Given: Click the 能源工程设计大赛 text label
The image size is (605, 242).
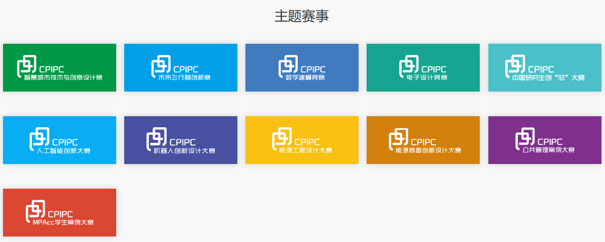Looking at the screenshot, I should click(x=305, y=150).
